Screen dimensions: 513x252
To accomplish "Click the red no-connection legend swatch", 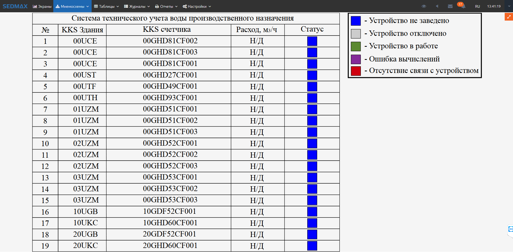I will (x=356, y=71).
